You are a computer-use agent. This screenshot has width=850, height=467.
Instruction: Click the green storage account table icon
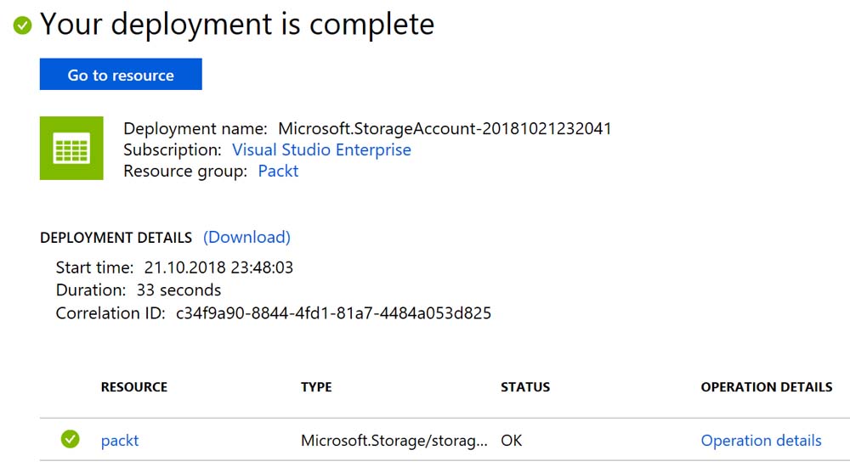71,149
